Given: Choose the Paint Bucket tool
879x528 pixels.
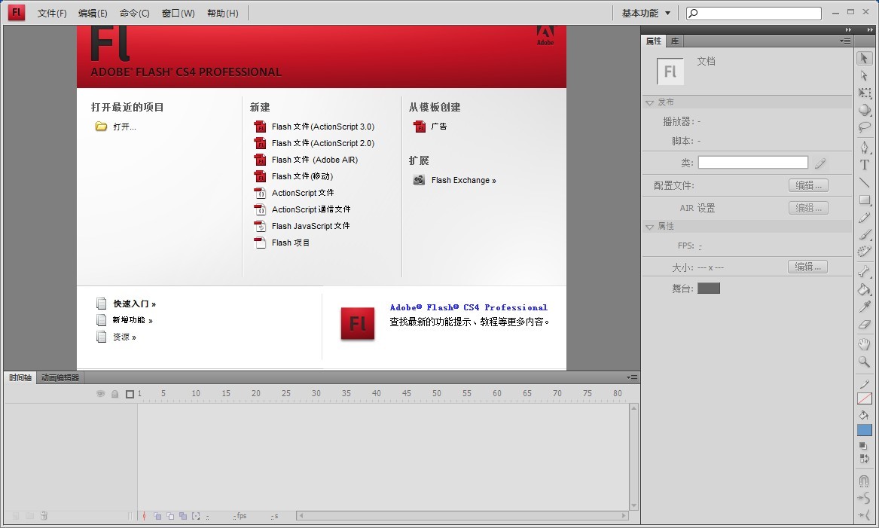Looking at the screenshot, I should pyautogui.click(x=864, y=289).
